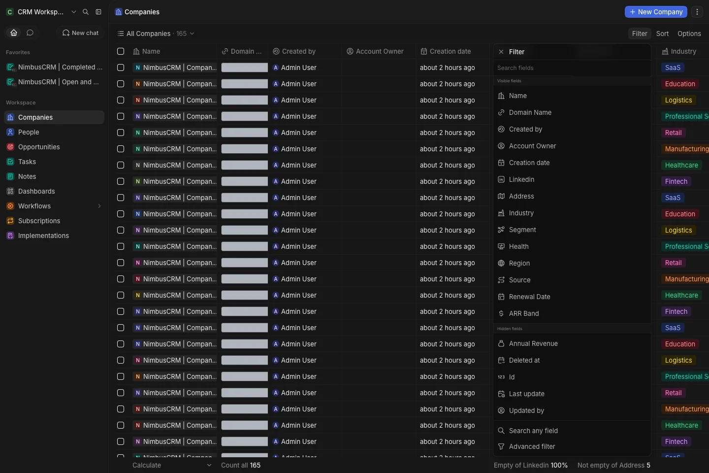Click the Advanced filter funnel icon

(501, 446)
